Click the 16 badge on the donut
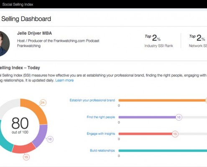The height and width of the screenshot is (167, 207). click(50, 139)
